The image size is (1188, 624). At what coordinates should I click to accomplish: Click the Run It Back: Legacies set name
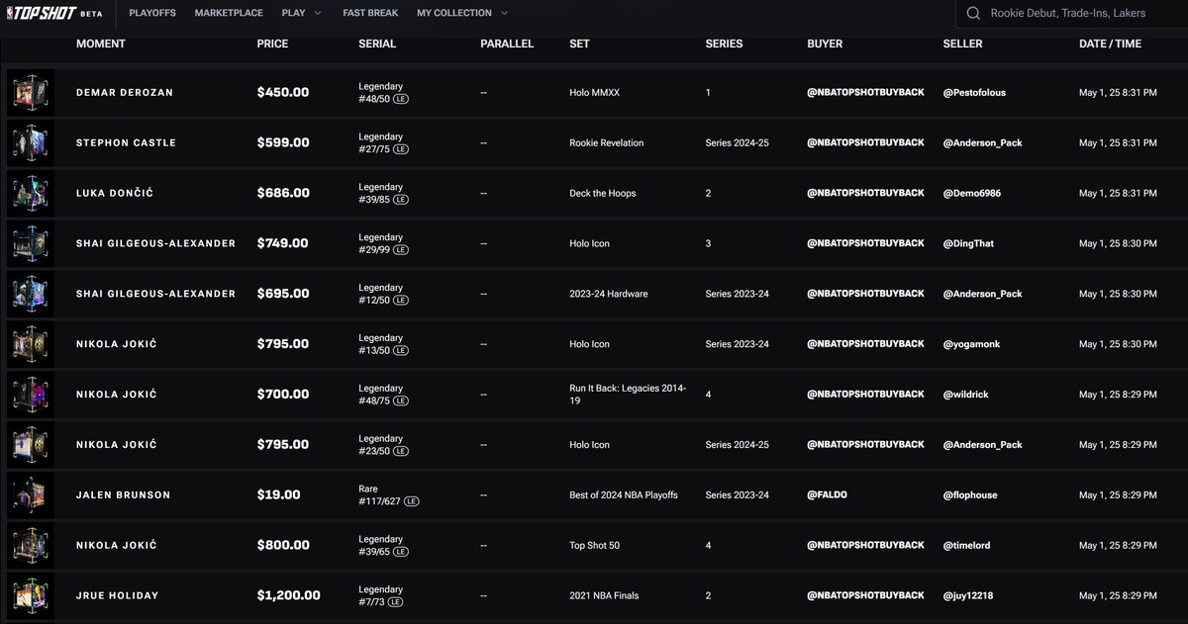point(628,395)
